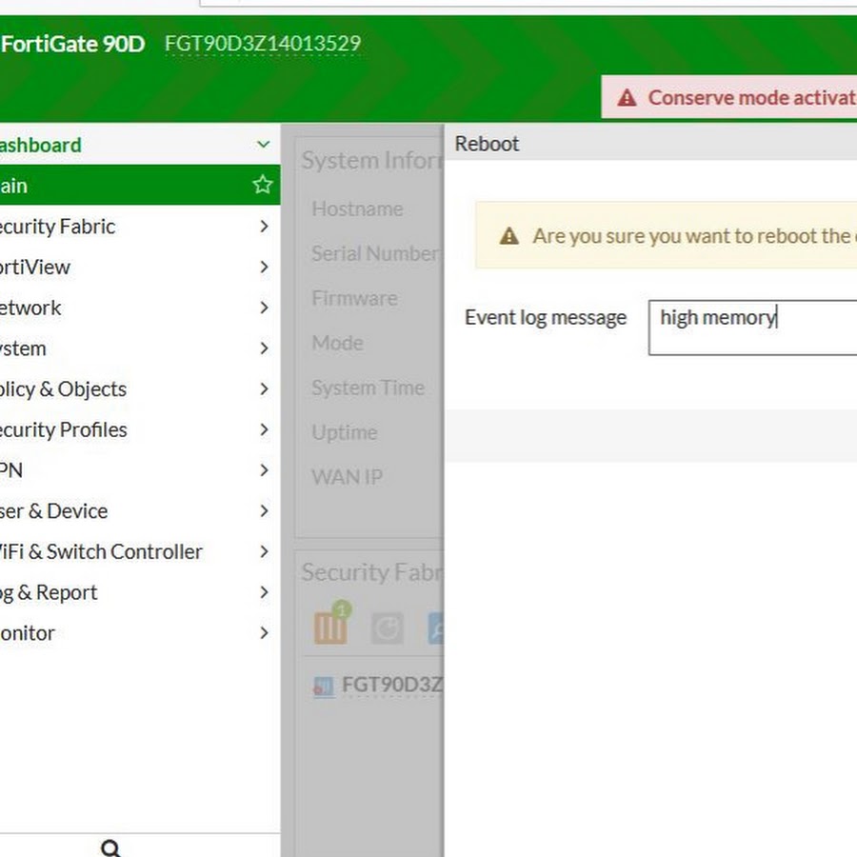Open the Security Profiles menu
Screen dimensions: 857x857
[63, 429]
